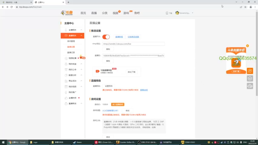
Task: Click the 直播带货 shopping bag icon
Action: pyautogui.click(x=66, y=103)
